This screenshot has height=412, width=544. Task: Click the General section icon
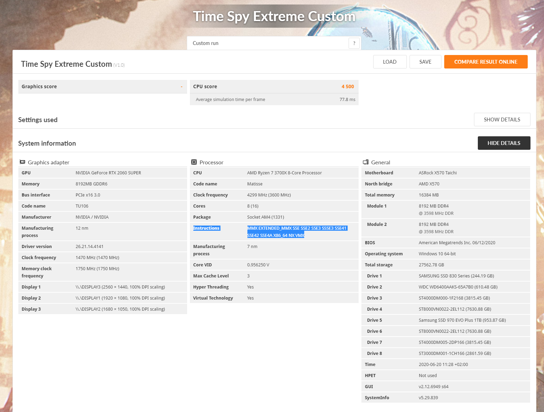[x=366, y=162]
